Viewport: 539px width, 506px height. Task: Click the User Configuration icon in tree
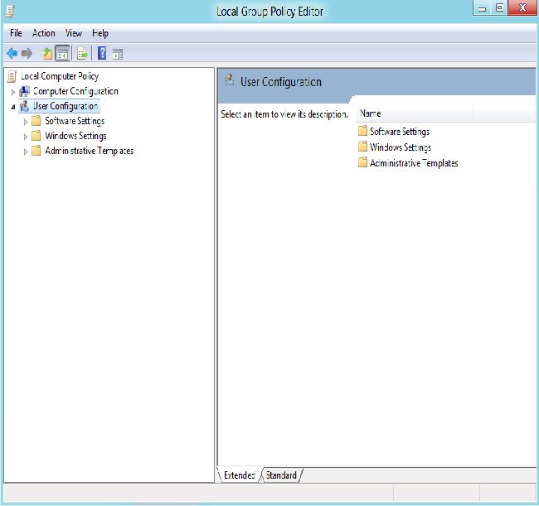coord(24,106)
